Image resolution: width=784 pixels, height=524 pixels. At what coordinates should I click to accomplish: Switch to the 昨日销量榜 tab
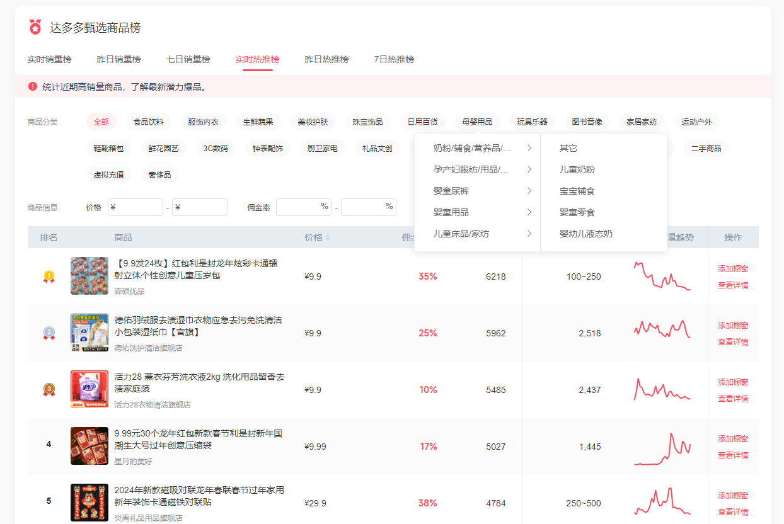click(118, 59)
